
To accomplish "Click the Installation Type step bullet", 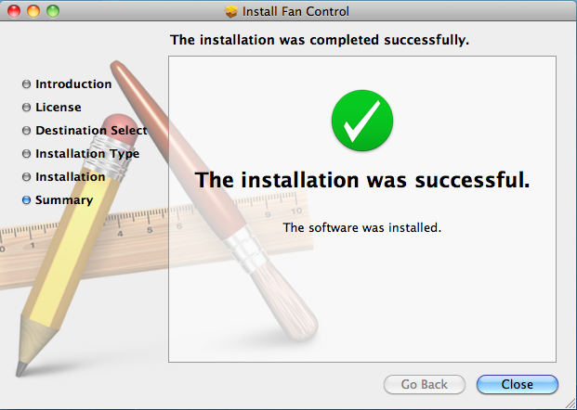I will click(26, 154).
